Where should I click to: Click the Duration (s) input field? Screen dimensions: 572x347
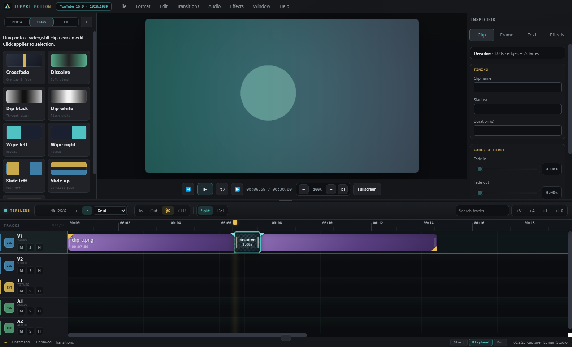click(517, 131)
